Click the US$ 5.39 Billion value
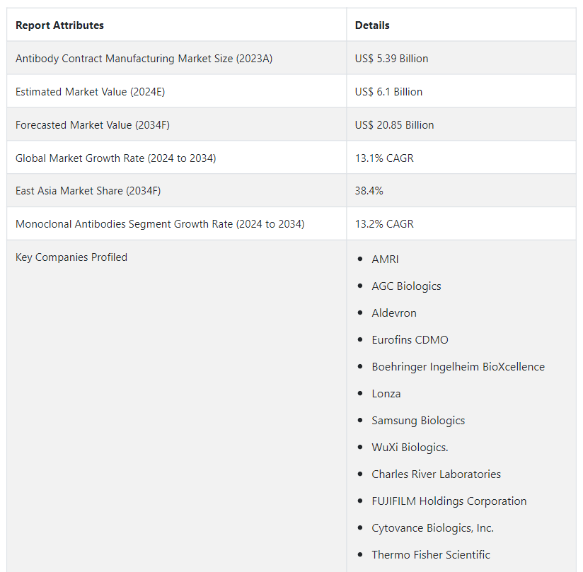Viewport: 583px width, 572px height. tap(391, 59)
